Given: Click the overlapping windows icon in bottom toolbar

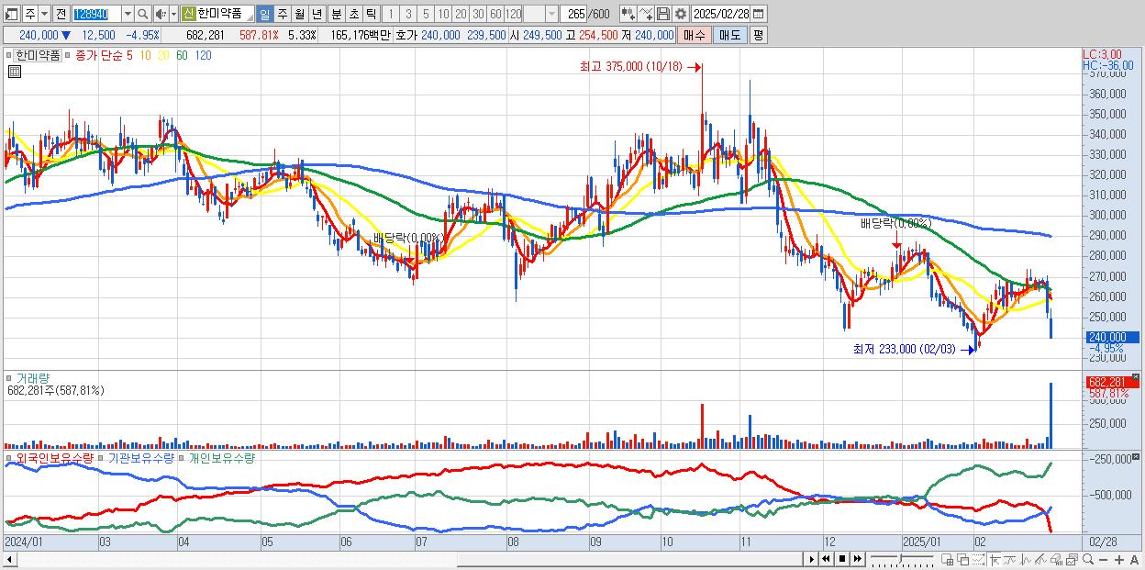Looking at the screenshot, I should point(963,559).
